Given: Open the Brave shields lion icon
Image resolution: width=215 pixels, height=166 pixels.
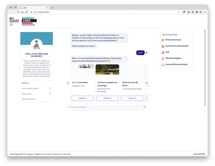Looking at the screenshot, I should click(x=184, y=12).
